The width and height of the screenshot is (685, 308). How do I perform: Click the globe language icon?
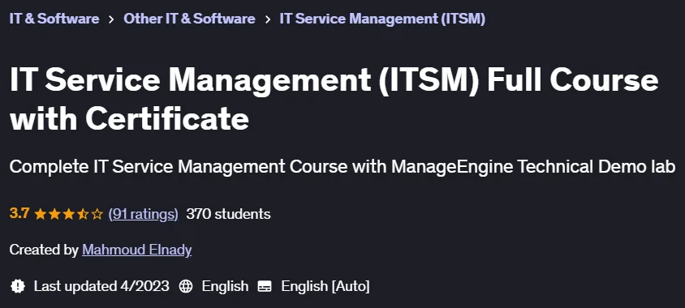pos(186,287)
